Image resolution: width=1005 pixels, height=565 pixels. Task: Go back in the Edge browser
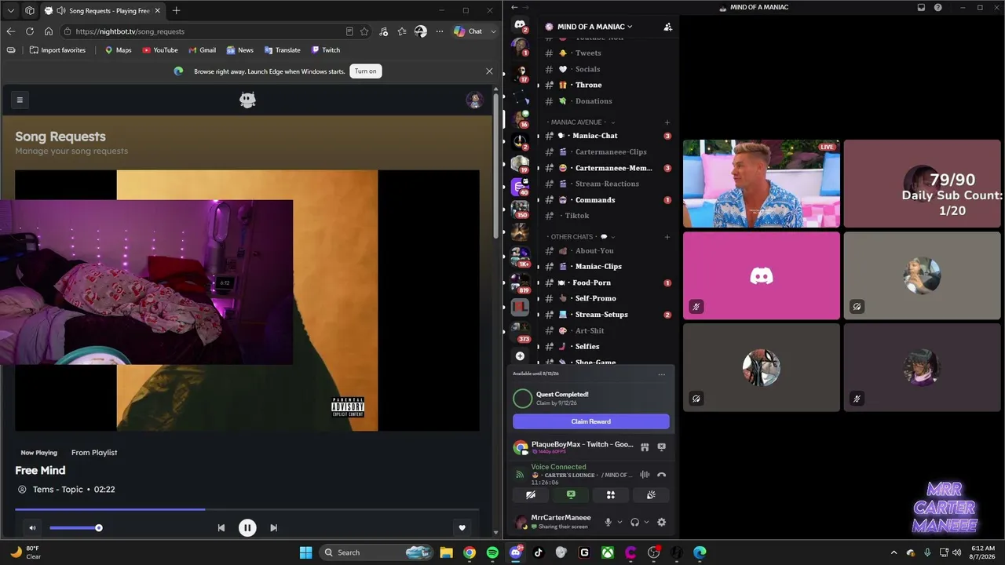click(x=11, y=31)
